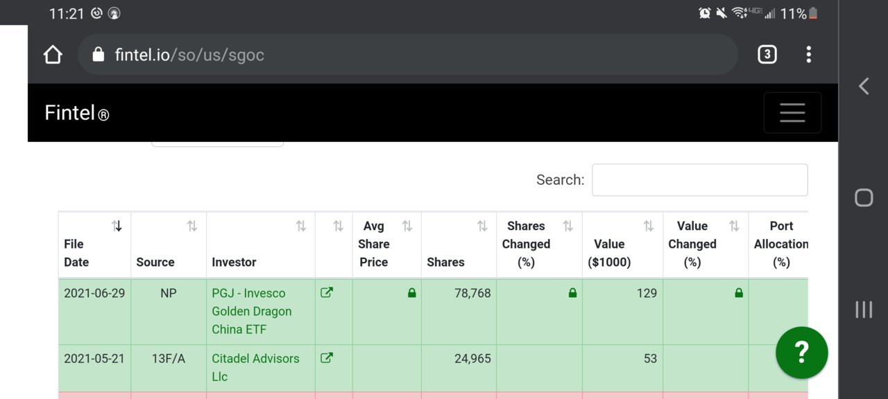Tap the Android recent apps button
Screen dimensions: 888x399
[x=864, y=310]
